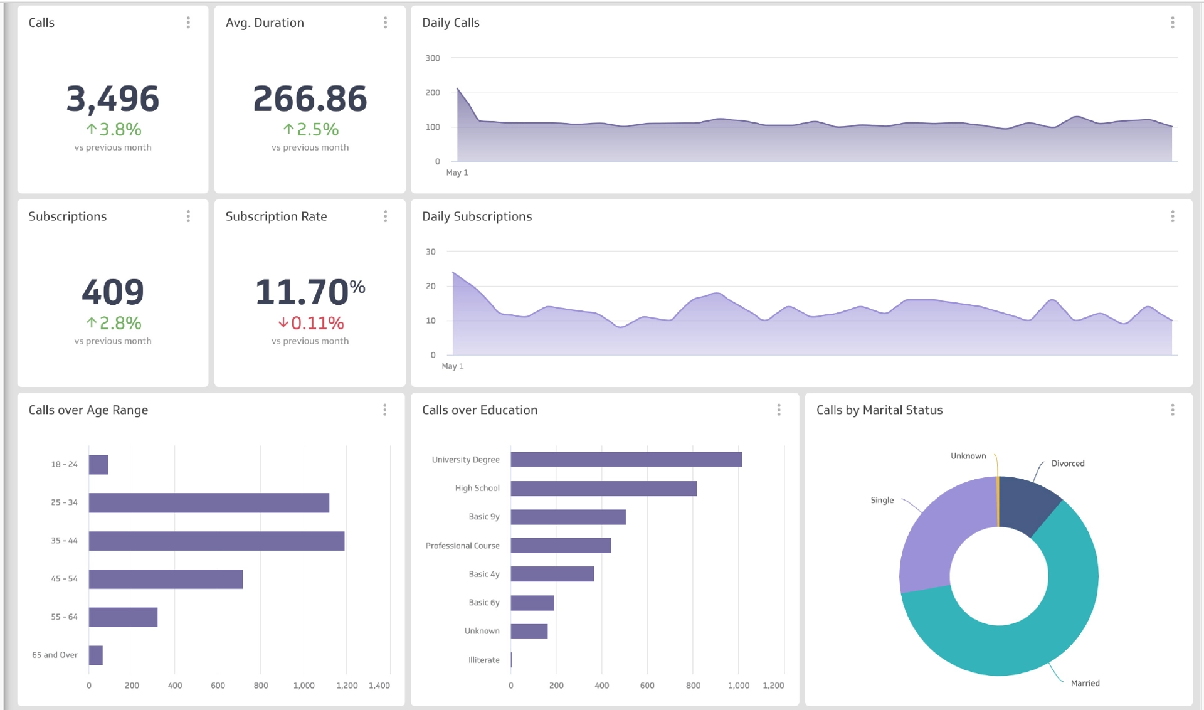
Task: Select the High School education bar
Action: click(x=604, y=489)
